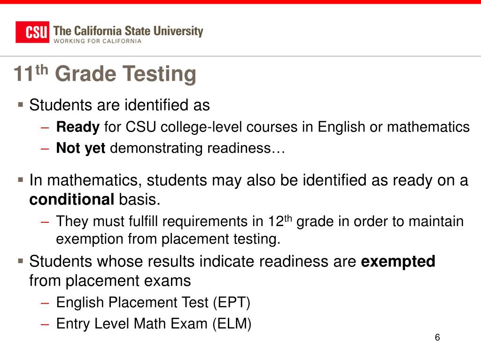Click English Placement Test (EPT) line
The image size is (481, 361).
click(154, 302)
